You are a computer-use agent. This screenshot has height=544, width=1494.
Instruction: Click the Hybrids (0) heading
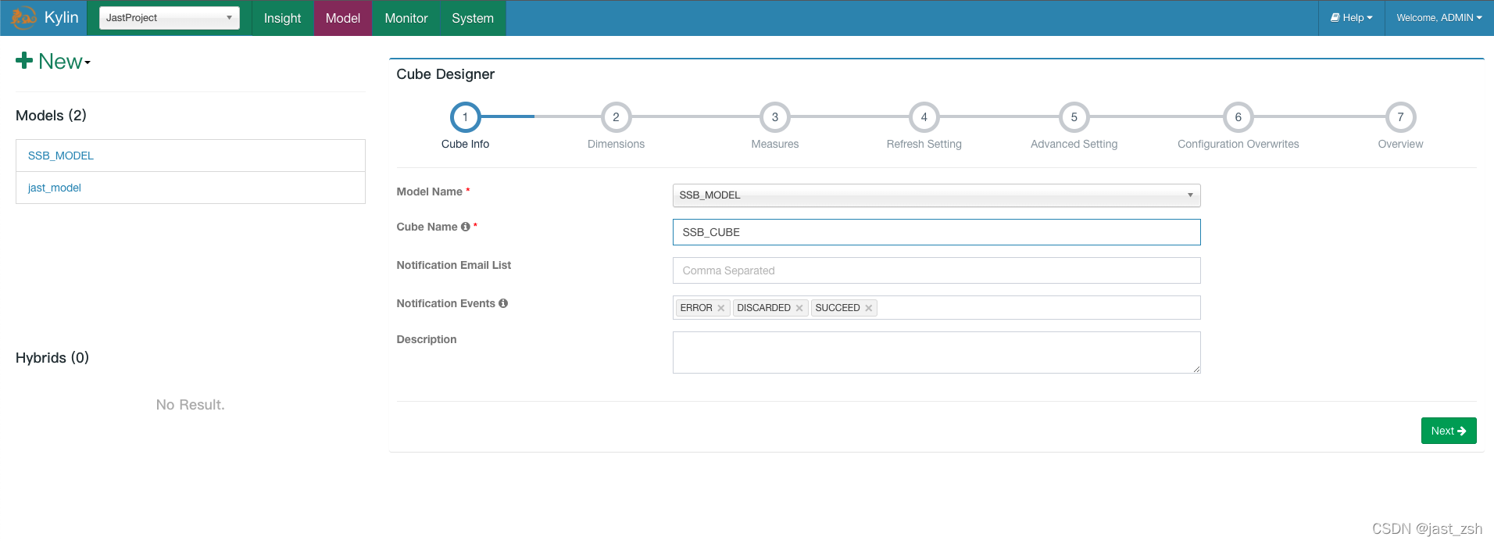52,358
